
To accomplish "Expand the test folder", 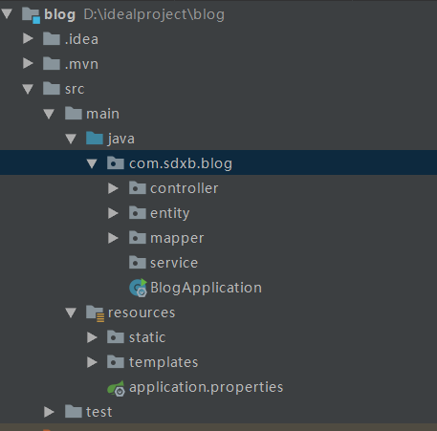I will point(49,412).
